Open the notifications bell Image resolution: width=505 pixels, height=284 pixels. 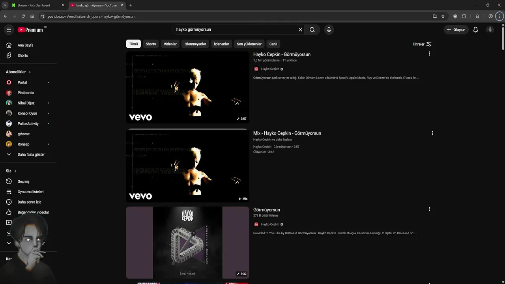click(x=475, y=30)
